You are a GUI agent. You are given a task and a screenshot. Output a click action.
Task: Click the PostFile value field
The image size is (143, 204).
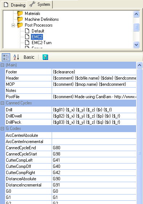(94, 97)
